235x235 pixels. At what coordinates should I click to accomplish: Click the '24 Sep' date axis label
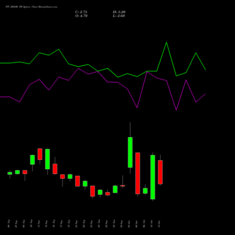point(99,224)
